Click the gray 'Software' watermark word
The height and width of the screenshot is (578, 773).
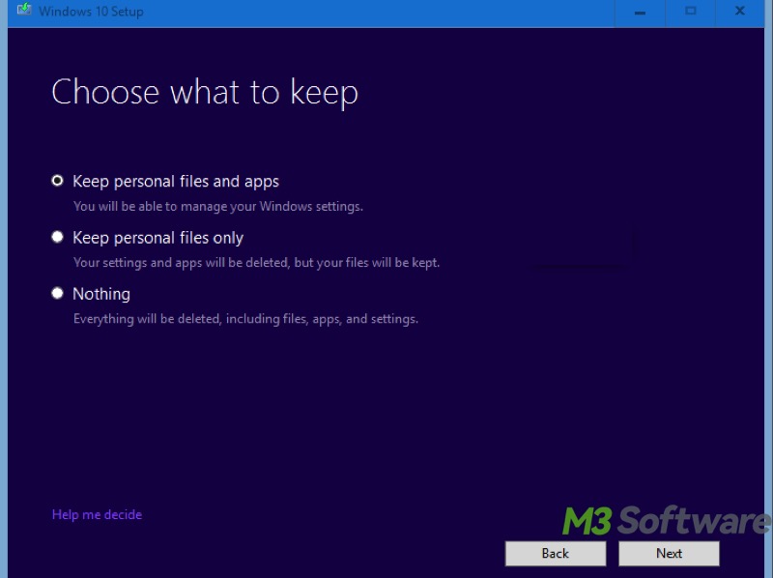[694, 521]
